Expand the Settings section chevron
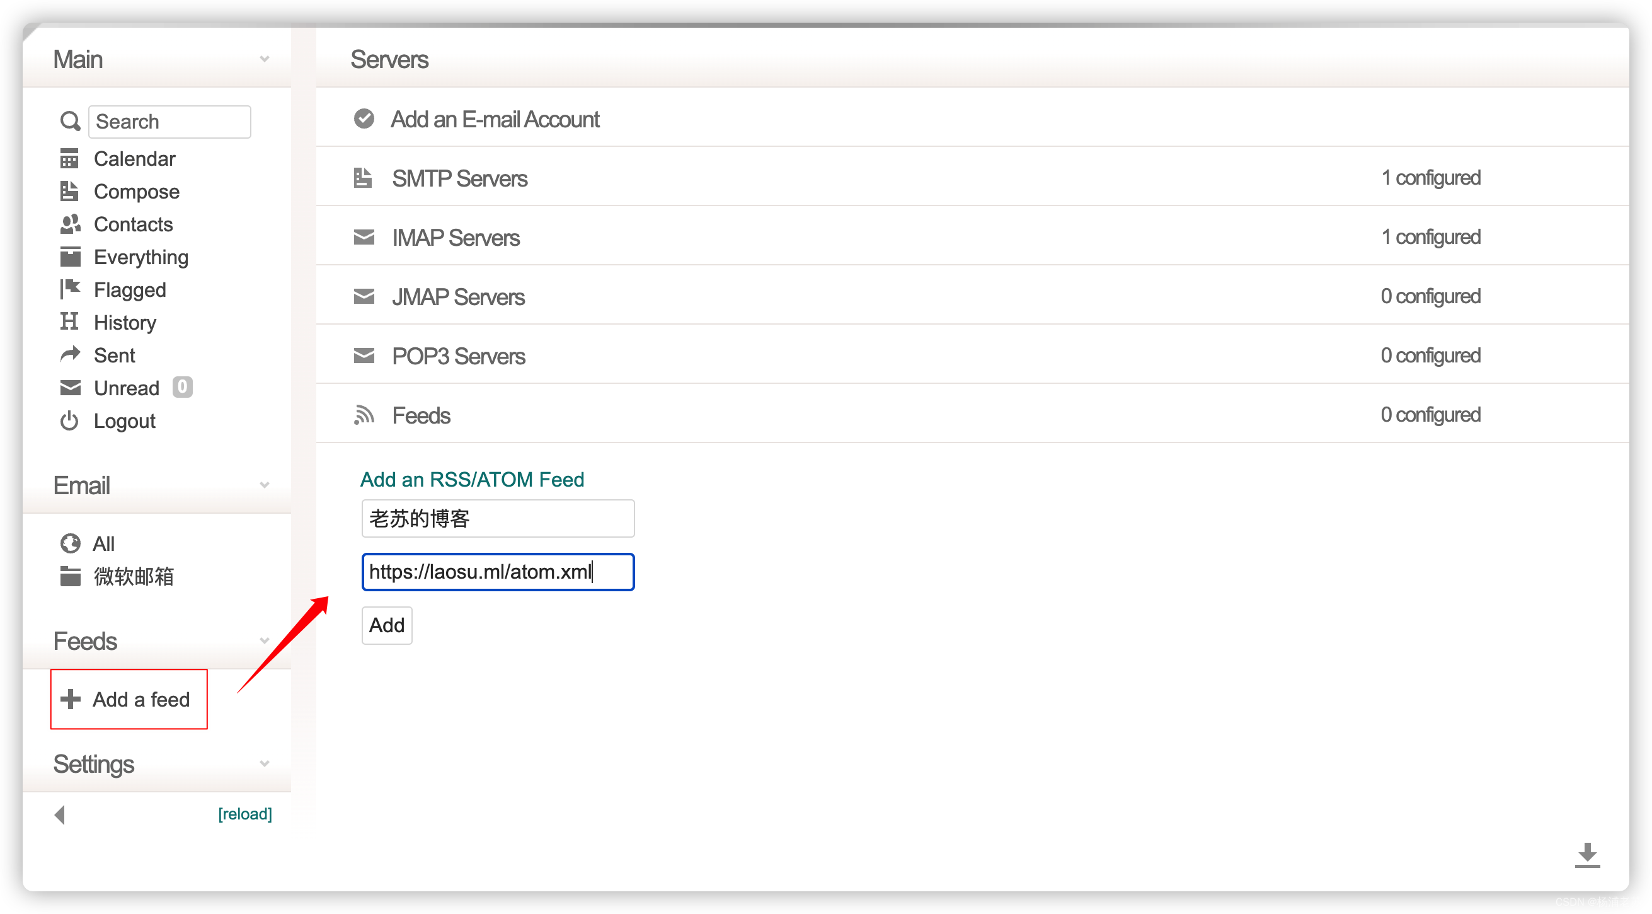 coord(264,763)
